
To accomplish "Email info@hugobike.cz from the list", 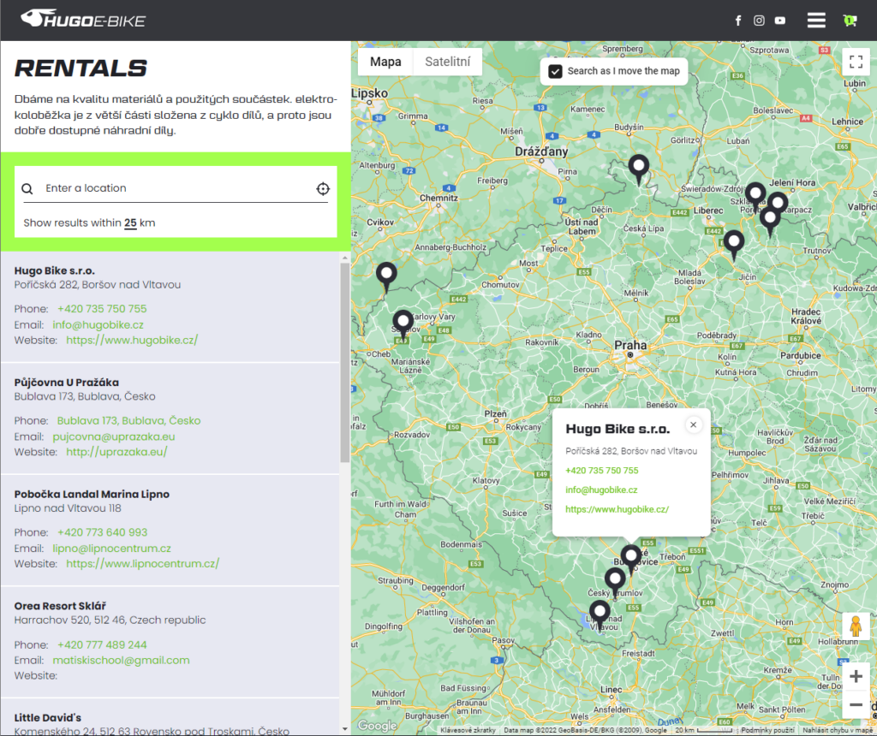I will point(98,324).
